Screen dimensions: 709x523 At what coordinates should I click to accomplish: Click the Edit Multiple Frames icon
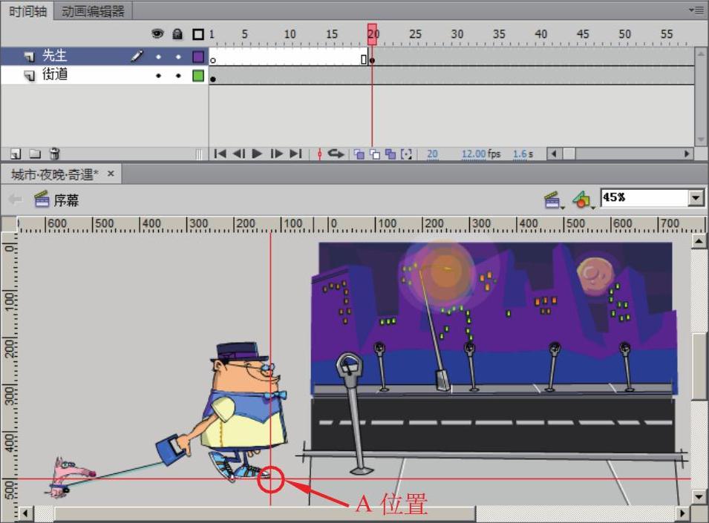tap(391, 154)
